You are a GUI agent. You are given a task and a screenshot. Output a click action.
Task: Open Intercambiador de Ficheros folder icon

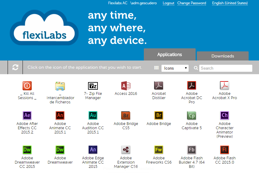60,86
